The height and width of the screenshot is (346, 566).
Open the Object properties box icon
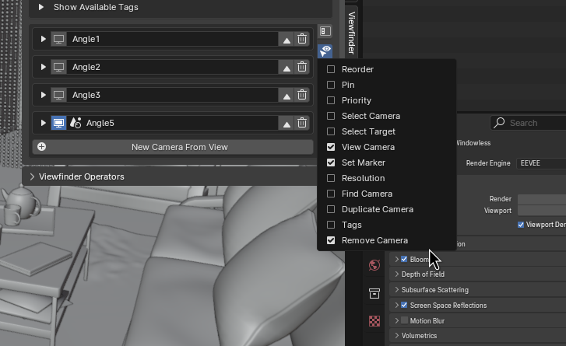tap(374, 293)
